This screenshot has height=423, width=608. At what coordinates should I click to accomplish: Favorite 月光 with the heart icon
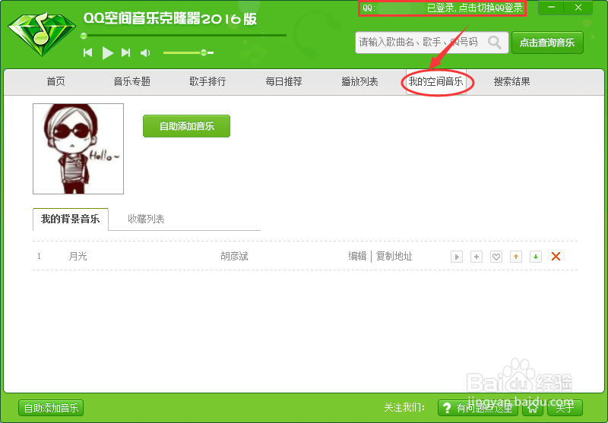[496, 257]
